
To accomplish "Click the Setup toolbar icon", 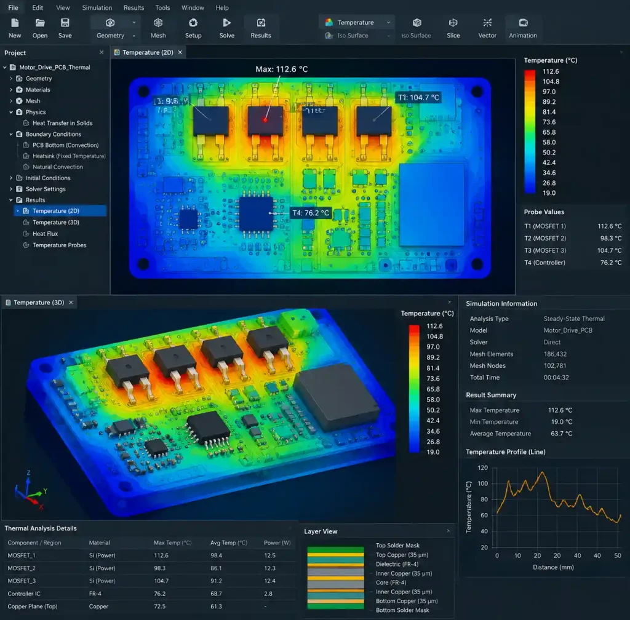I will click(x=193, y=23).
